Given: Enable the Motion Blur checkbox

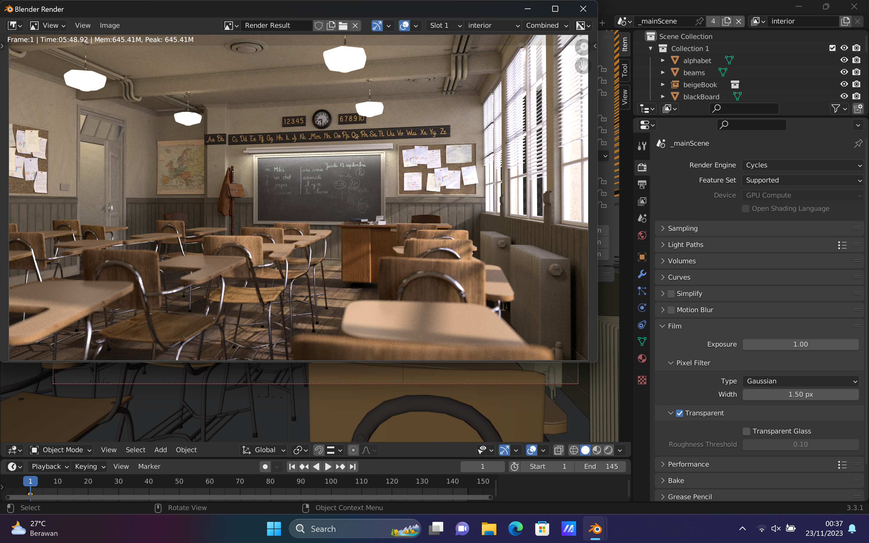Looking at the screenshot, I should coord(671,310).
